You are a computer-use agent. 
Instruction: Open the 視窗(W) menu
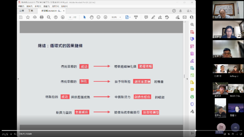tap(55, 6)
